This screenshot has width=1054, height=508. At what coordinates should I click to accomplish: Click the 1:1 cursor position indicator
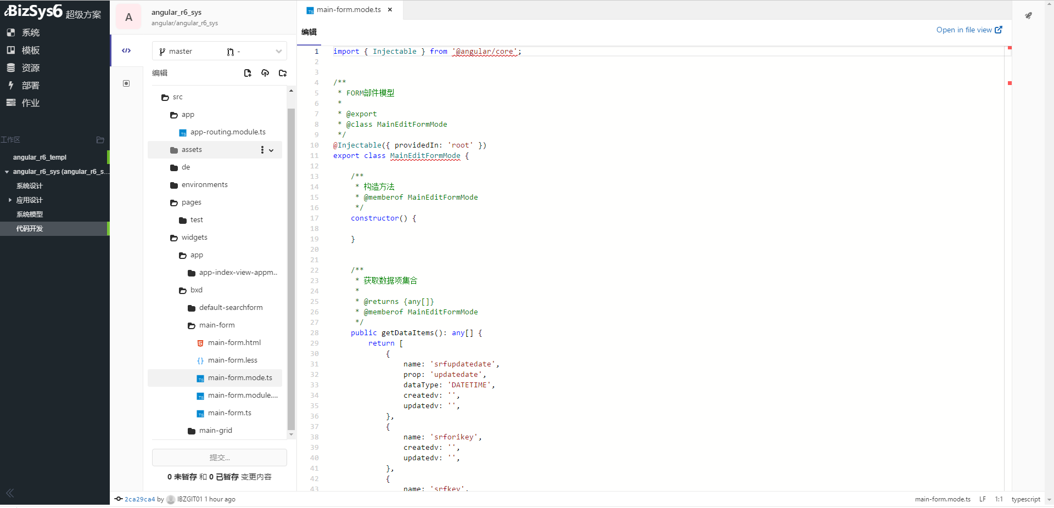pyautogui.click(x=999, y=499)
